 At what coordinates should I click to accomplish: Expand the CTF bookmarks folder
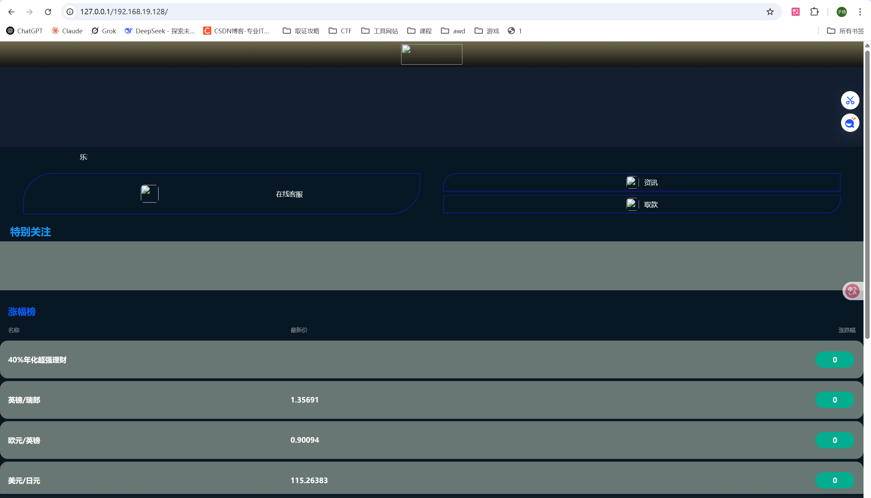tap(340, 31)
